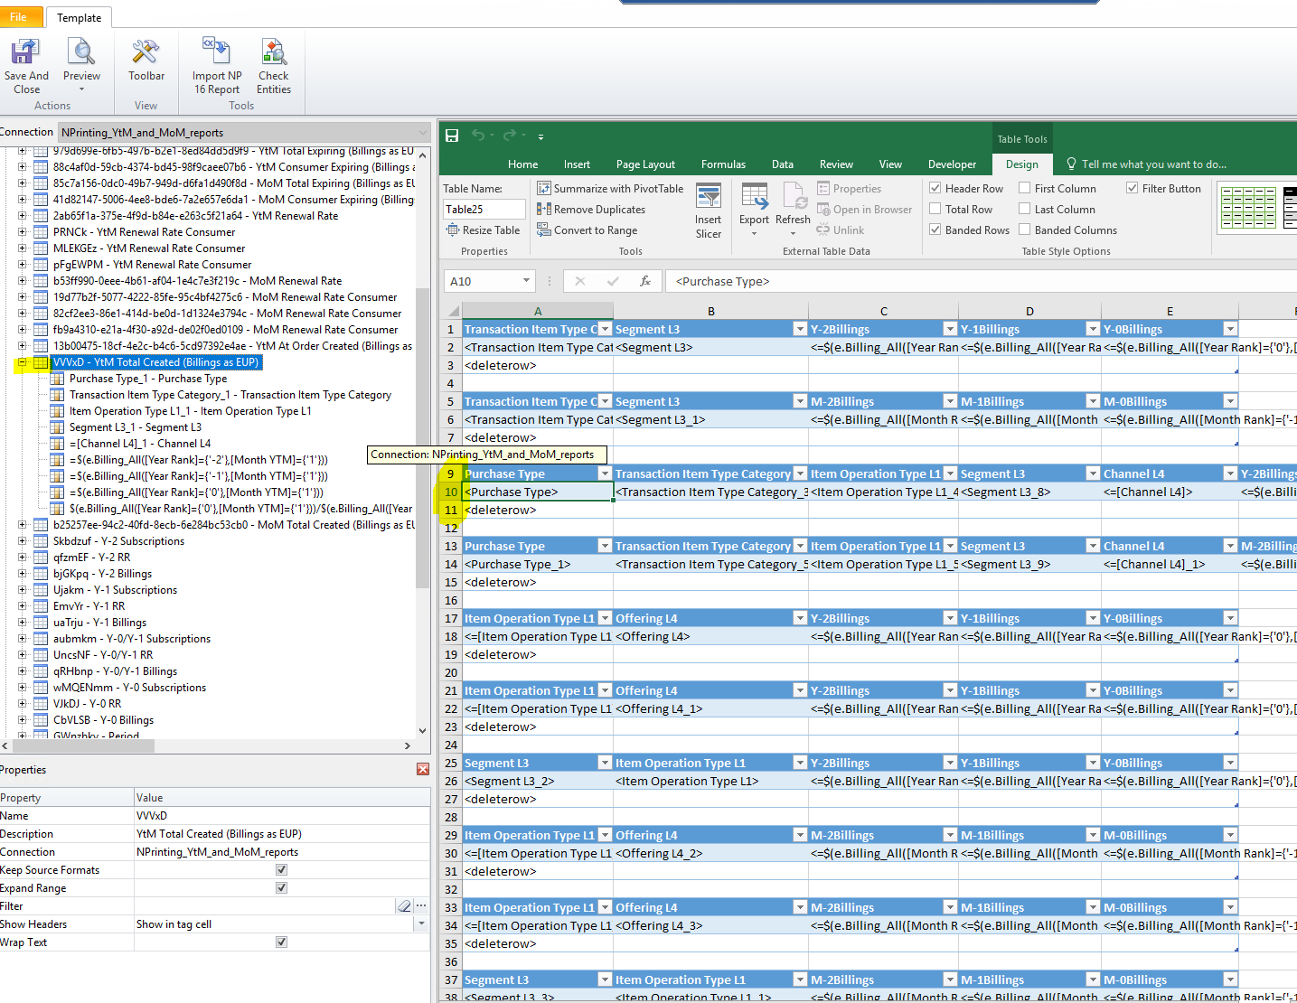Viewport: 1297px width, 1003px height.
Task: Click Insert Slicer in ribbon
Action: click(x=709, y=211)
